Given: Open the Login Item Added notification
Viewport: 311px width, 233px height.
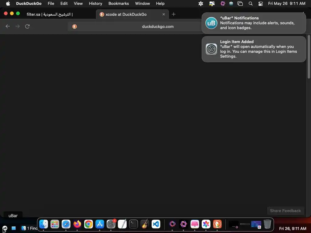Looking at the screenshot, I should (254, 49).
